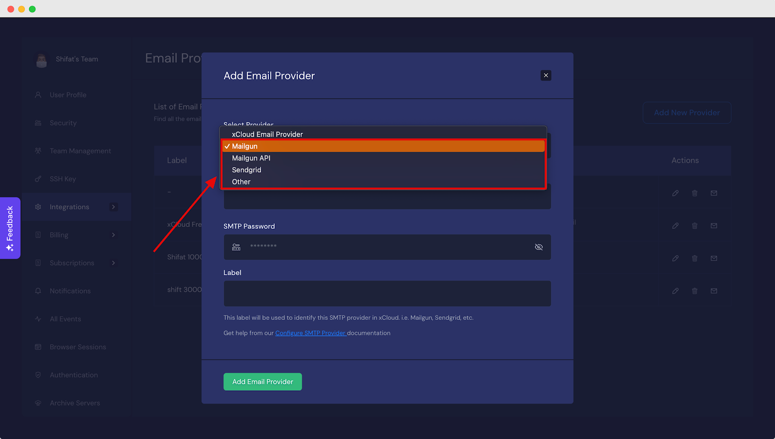
Task: Select Sendgrid from the provider list
Action: [x=246, y=170]
